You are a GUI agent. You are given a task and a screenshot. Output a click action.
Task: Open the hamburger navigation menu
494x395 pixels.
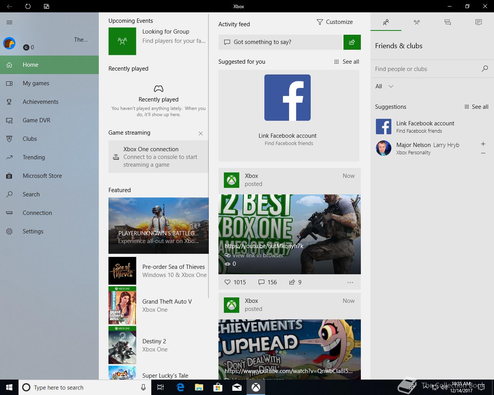click(x=10, y=22)
